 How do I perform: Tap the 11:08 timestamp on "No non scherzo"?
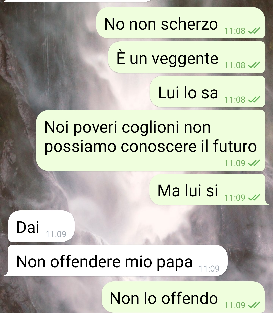pyautogui.click(x=235, y=31)
